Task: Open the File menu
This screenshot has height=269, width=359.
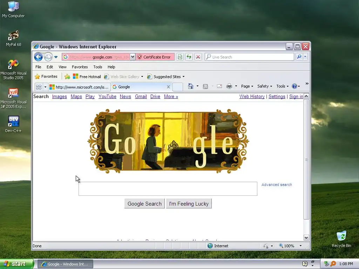Action: pyautogui.click(x=38, y=67)
